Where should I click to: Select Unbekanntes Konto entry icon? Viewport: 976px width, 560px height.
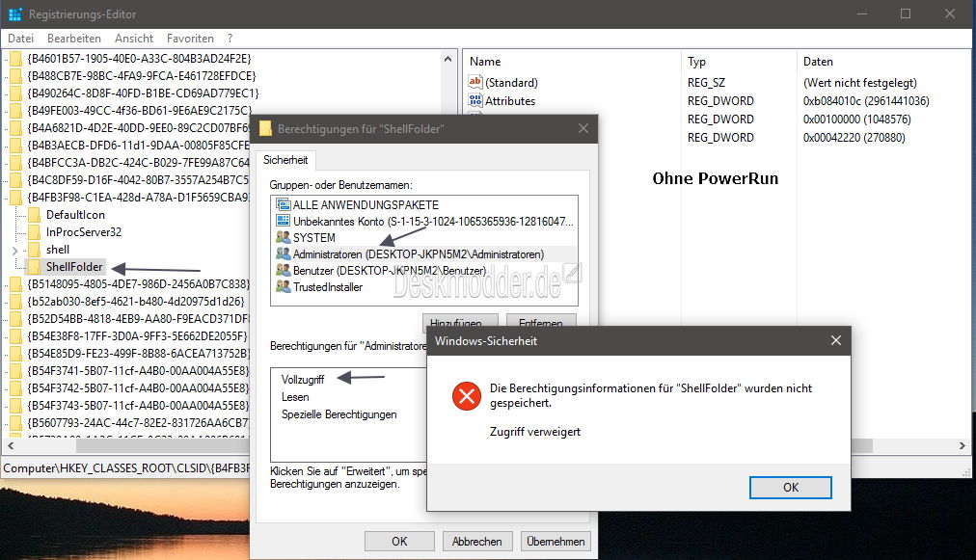[x=284, y=221]
